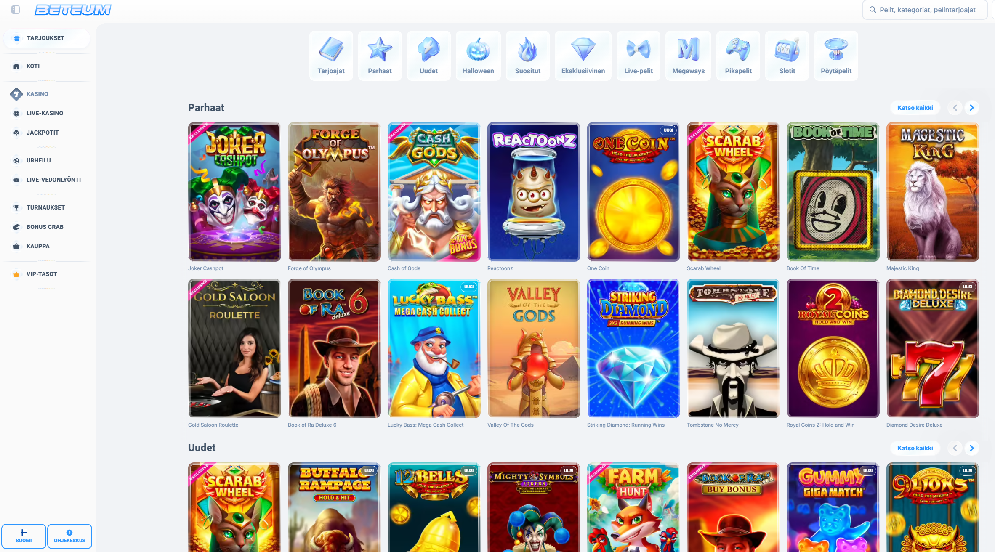Screen dimensions: 995x552
Task: Click the Kasino seven diamond icon
Action: [x=16, y=94]
